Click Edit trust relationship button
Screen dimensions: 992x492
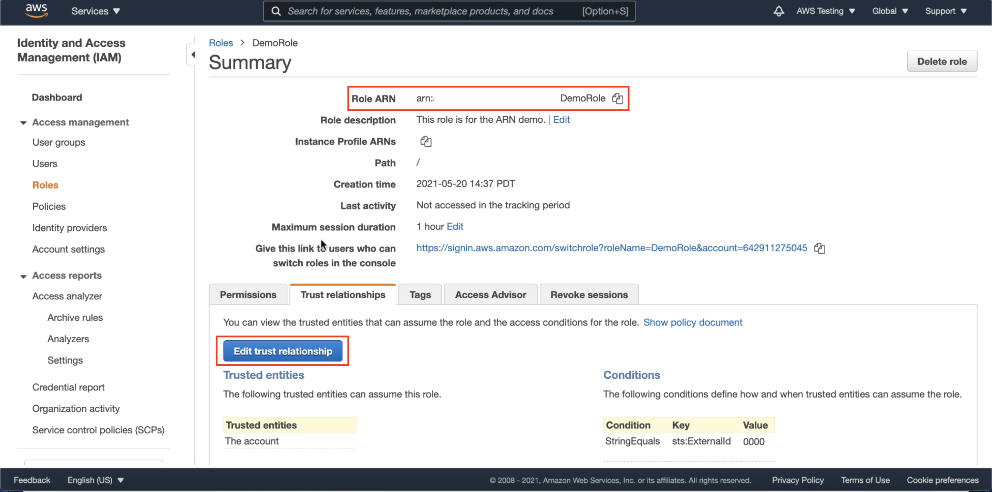(283, 351)
